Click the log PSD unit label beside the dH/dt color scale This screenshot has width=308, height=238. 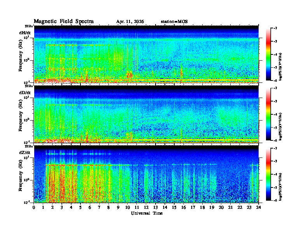point(280,67)
